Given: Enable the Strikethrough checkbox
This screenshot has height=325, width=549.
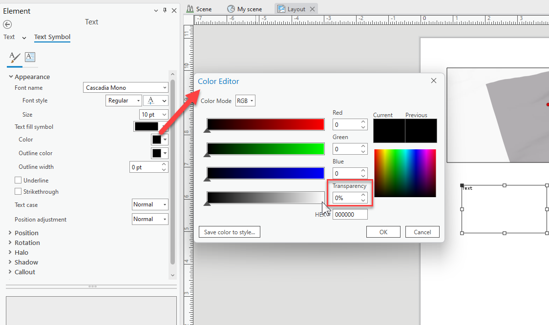Looking at the screenshot, I should pyautogui.click(x=17, y=191).
